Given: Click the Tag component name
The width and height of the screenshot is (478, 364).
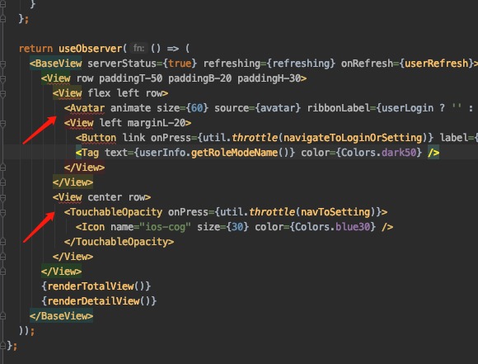Looking at the screenshot, I should (90, 153).
